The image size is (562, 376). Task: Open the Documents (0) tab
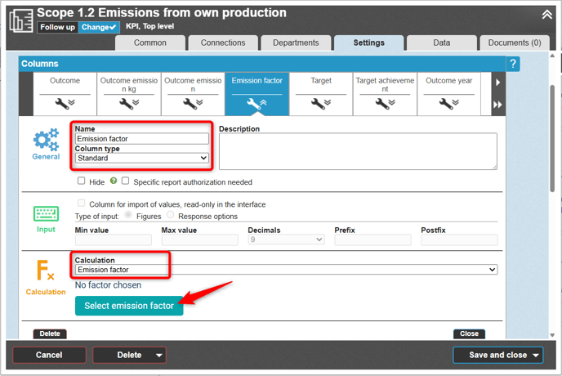(514, 43)
